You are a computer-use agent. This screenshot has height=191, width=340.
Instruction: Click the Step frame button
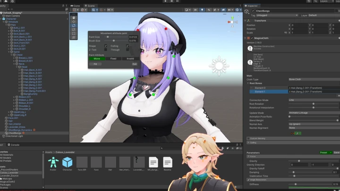[178, 1]
